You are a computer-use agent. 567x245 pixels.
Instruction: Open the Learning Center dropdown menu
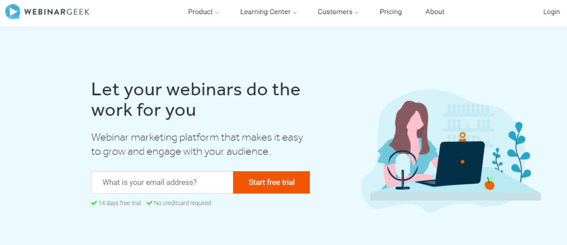(269, 12)
